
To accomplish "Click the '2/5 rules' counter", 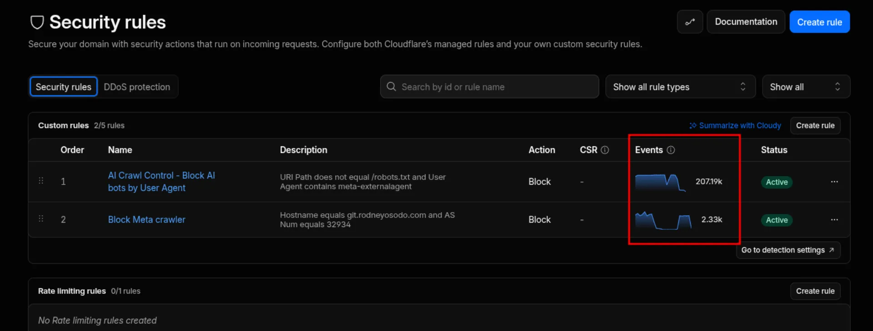I will tap(109, 126).
